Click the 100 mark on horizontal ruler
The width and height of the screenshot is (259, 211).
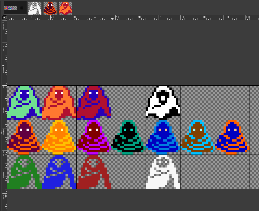tap(226, 17)
